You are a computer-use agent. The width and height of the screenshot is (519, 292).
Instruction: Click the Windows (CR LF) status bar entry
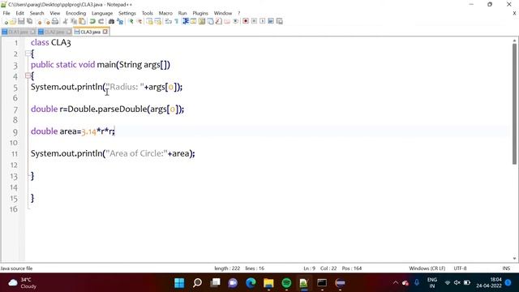click(427, 268)
